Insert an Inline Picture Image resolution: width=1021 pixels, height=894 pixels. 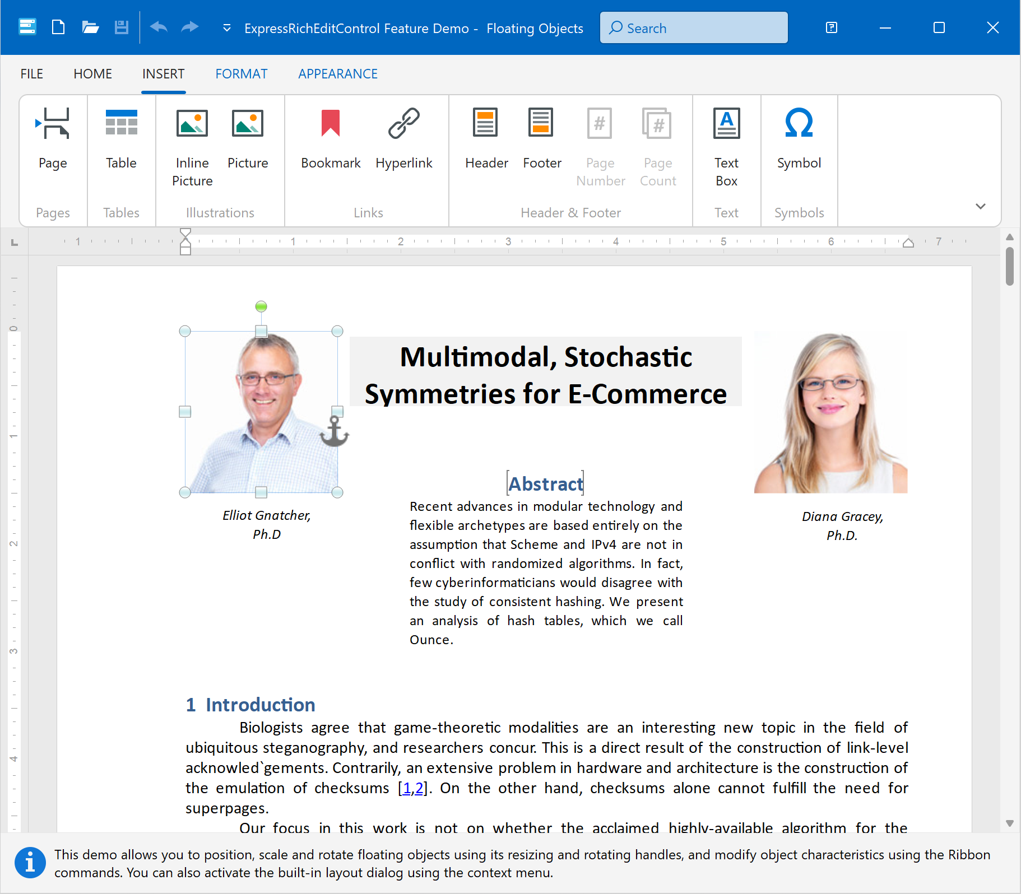pos(192,147)
